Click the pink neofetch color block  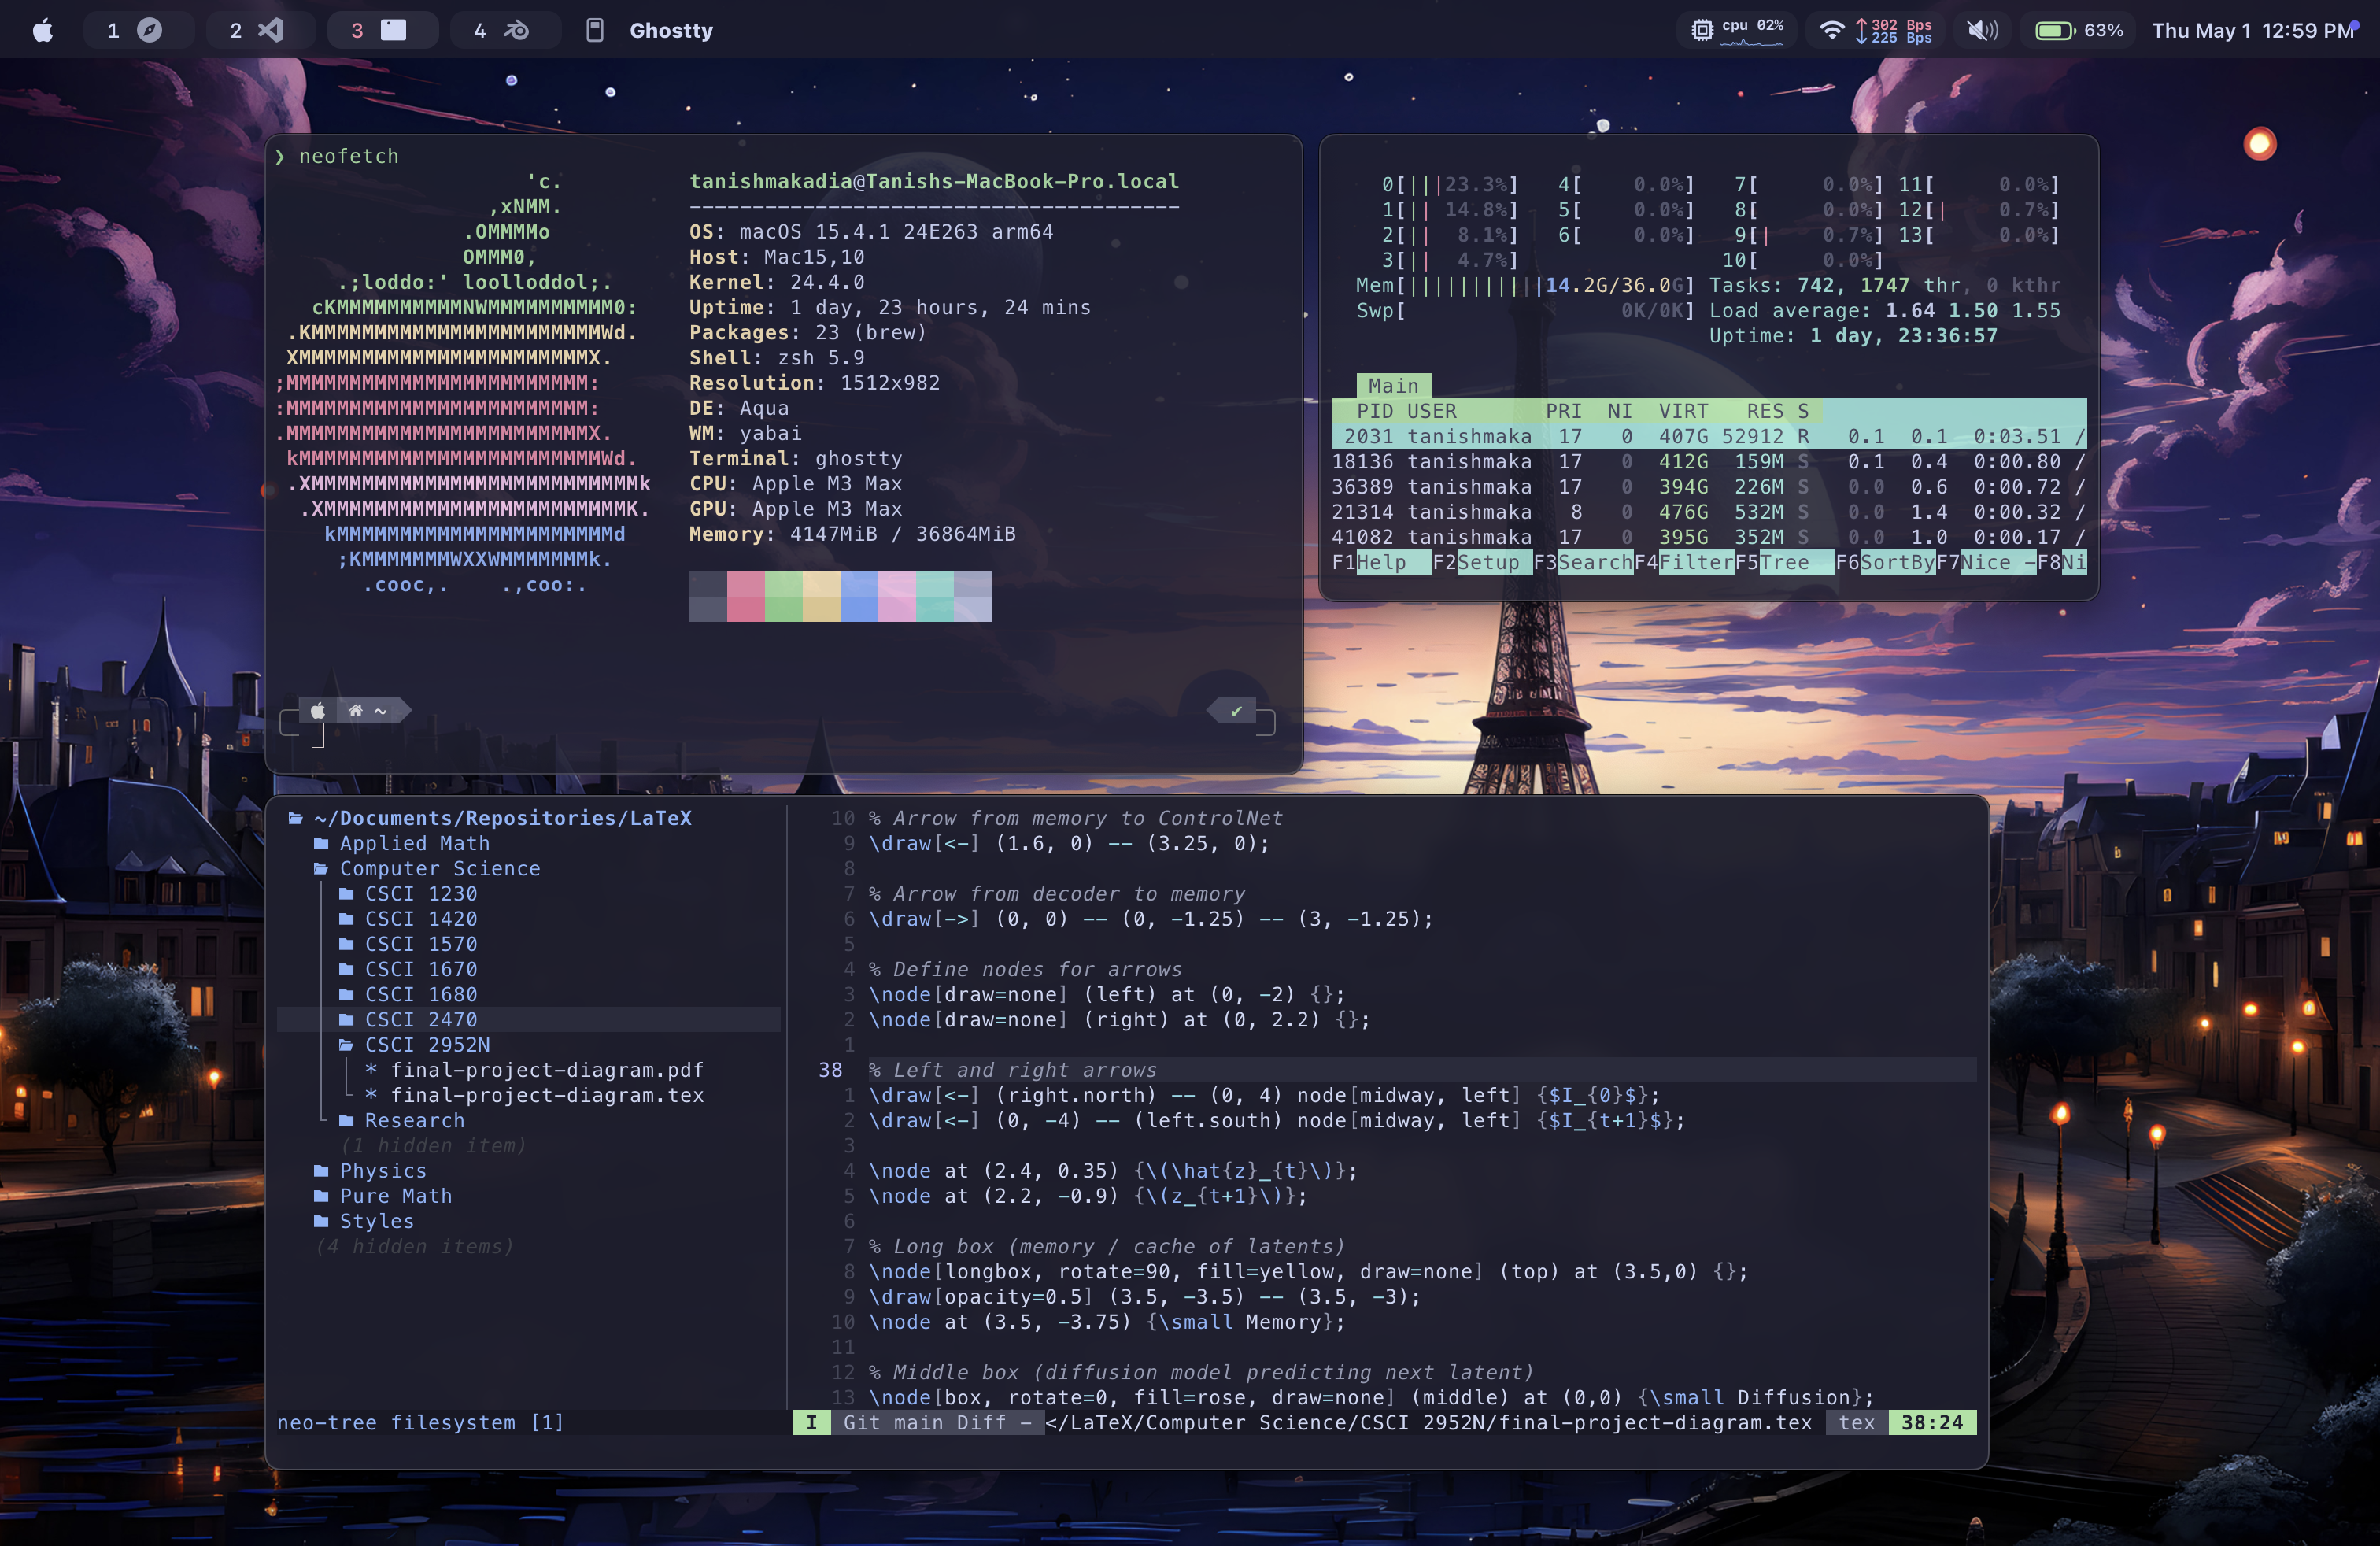[x=745, y=596]
